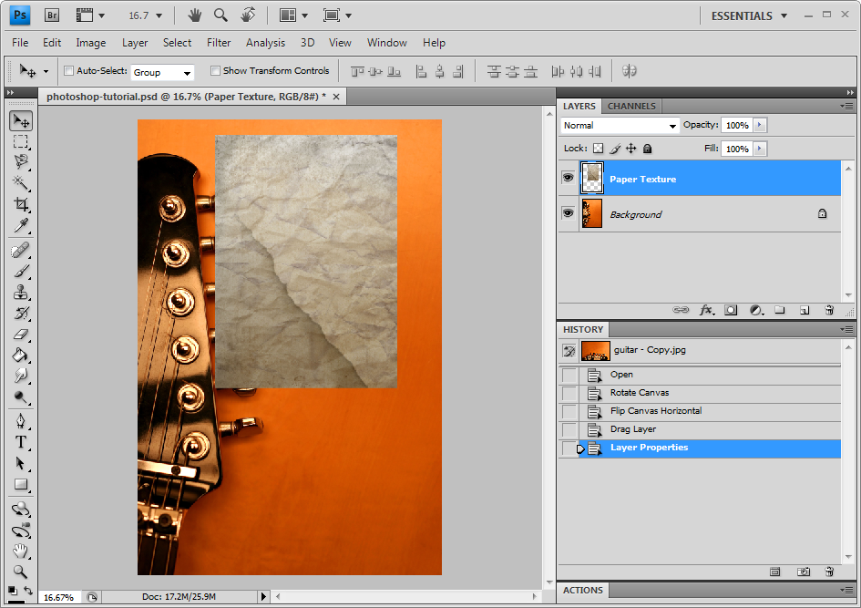Click the Delete layer trash icon

829,310
